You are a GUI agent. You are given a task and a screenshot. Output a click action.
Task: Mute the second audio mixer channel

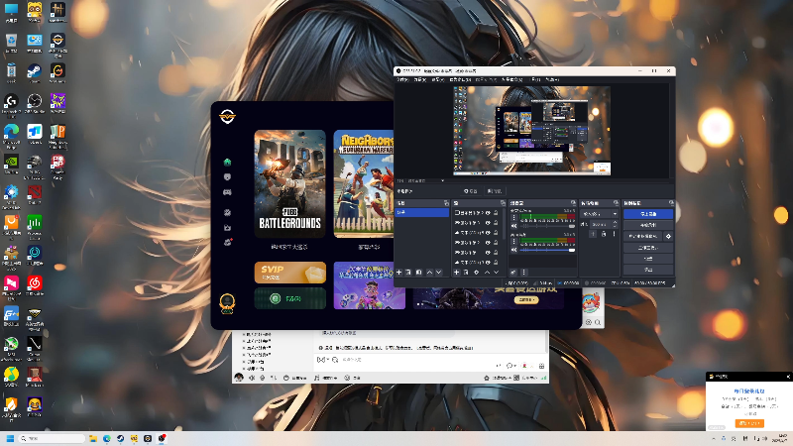click(513, 250)
